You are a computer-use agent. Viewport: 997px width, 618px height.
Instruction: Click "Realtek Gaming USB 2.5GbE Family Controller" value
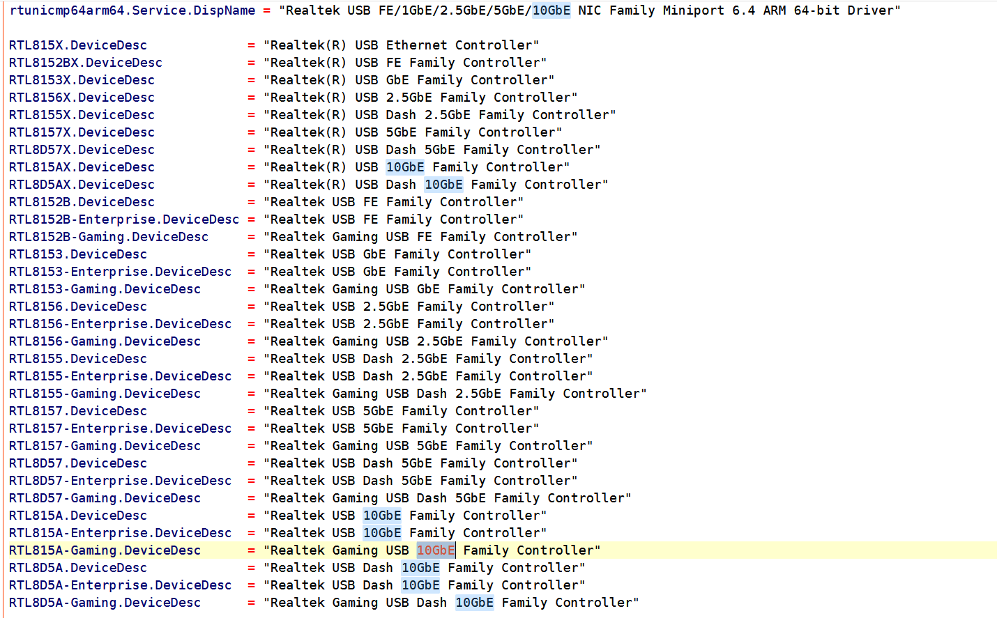[x=436, y=341]
